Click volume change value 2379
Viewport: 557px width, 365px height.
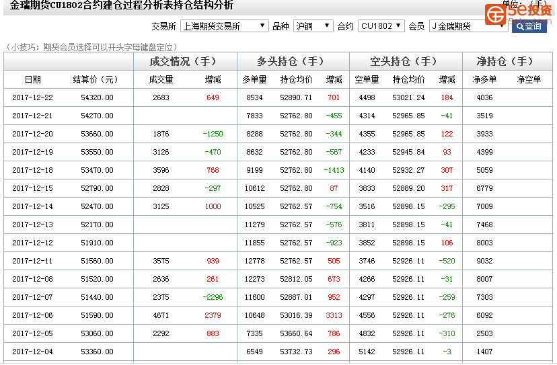[x=213, y=315]
